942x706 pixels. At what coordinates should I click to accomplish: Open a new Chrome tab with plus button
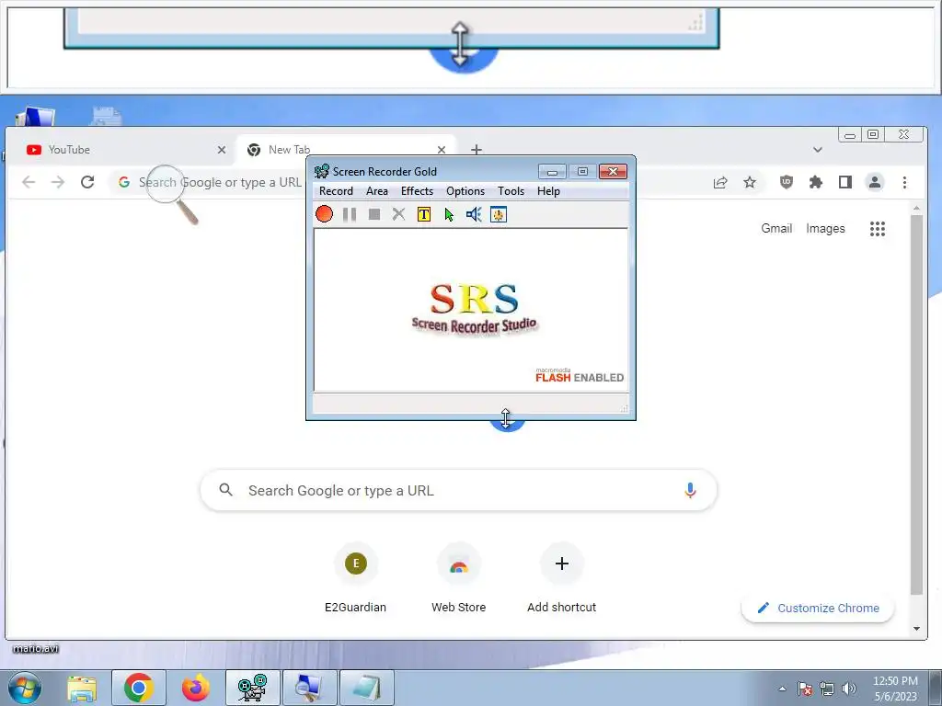tap(477, 150)
